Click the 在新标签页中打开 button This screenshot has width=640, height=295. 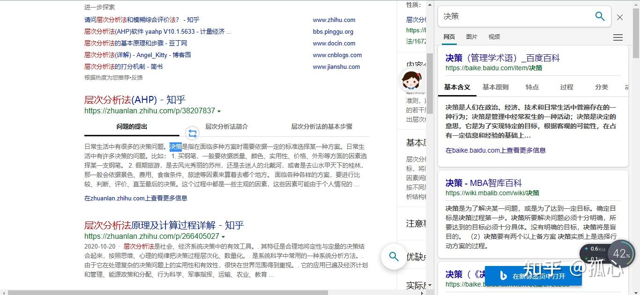533,276
